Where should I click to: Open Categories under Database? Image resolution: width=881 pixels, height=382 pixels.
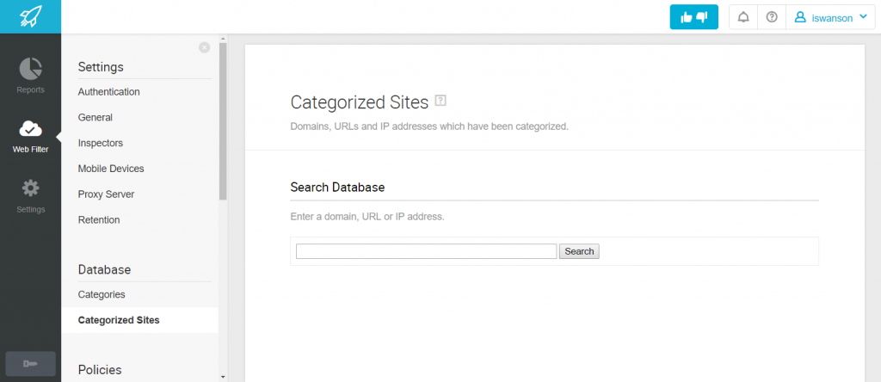[x=102, y=294]
